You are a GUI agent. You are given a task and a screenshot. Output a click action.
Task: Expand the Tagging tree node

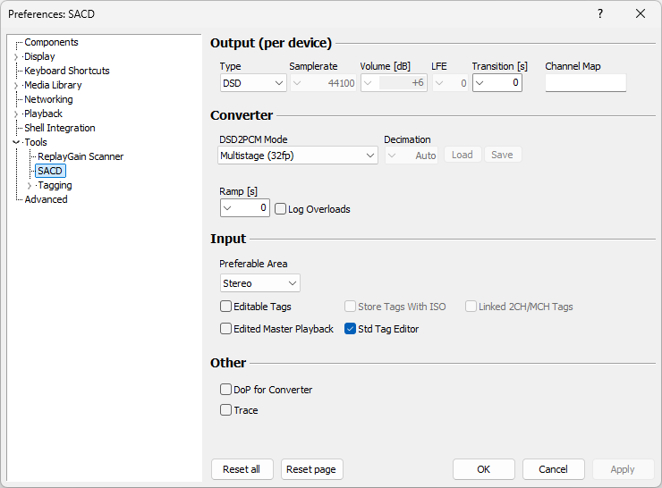click(30, 186)
